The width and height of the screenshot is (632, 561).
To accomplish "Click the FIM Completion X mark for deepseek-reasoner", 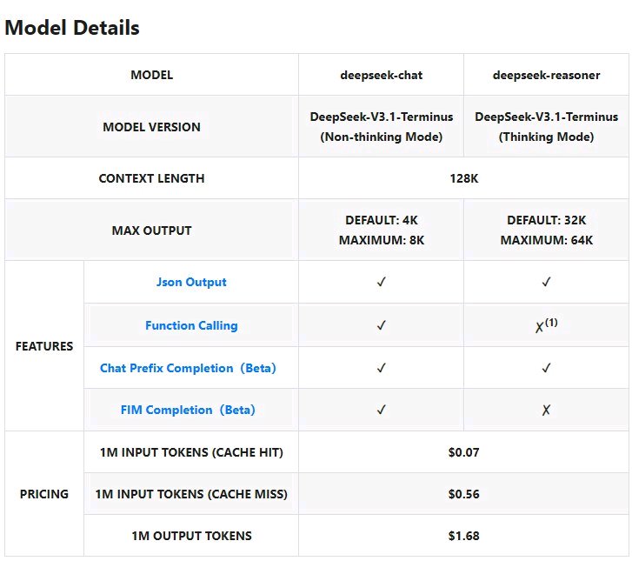I will (546, 411).
